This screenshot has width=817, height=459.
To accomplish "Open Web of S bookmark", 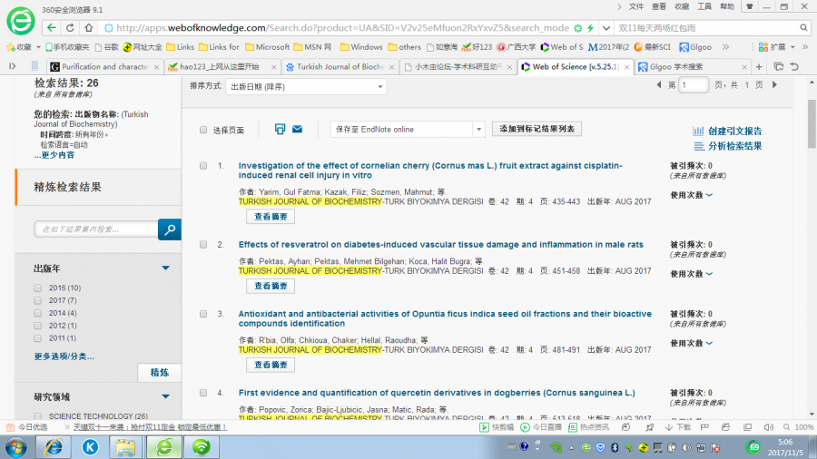I will click(x=562, y=47).
